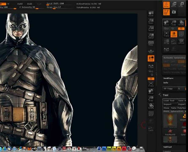Image resolution: width=188 pixels, height=152 pixels.
Task: Click the Scale icon on the right shelf
Action: 151,99
